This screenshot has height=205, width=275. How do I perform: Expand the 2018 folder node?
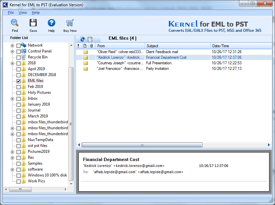coord(12,63)
